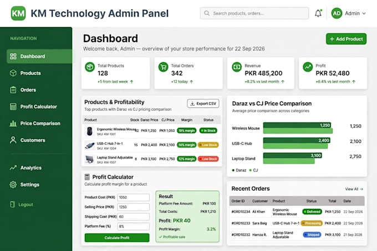Viewport: 377px width, 251px height.
Task: Click the Stock column header
Action: tap(135, 120)
